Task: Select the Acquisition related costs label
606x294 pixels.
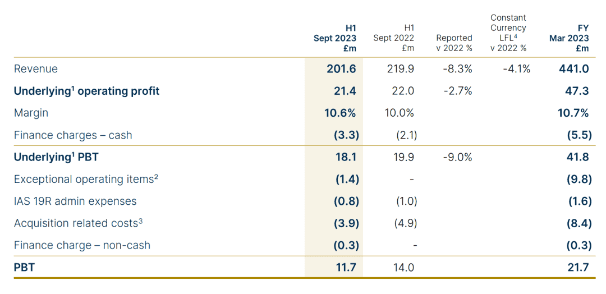Action: (78, 223)
